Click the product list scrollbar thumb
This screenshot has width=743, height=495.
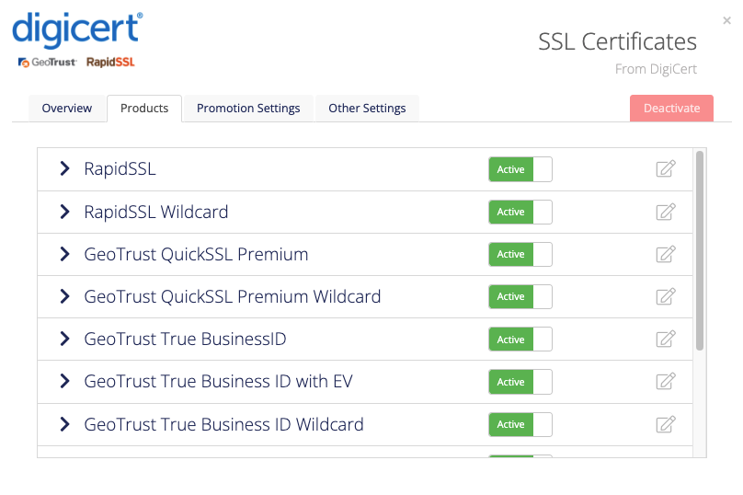point(700,251)
